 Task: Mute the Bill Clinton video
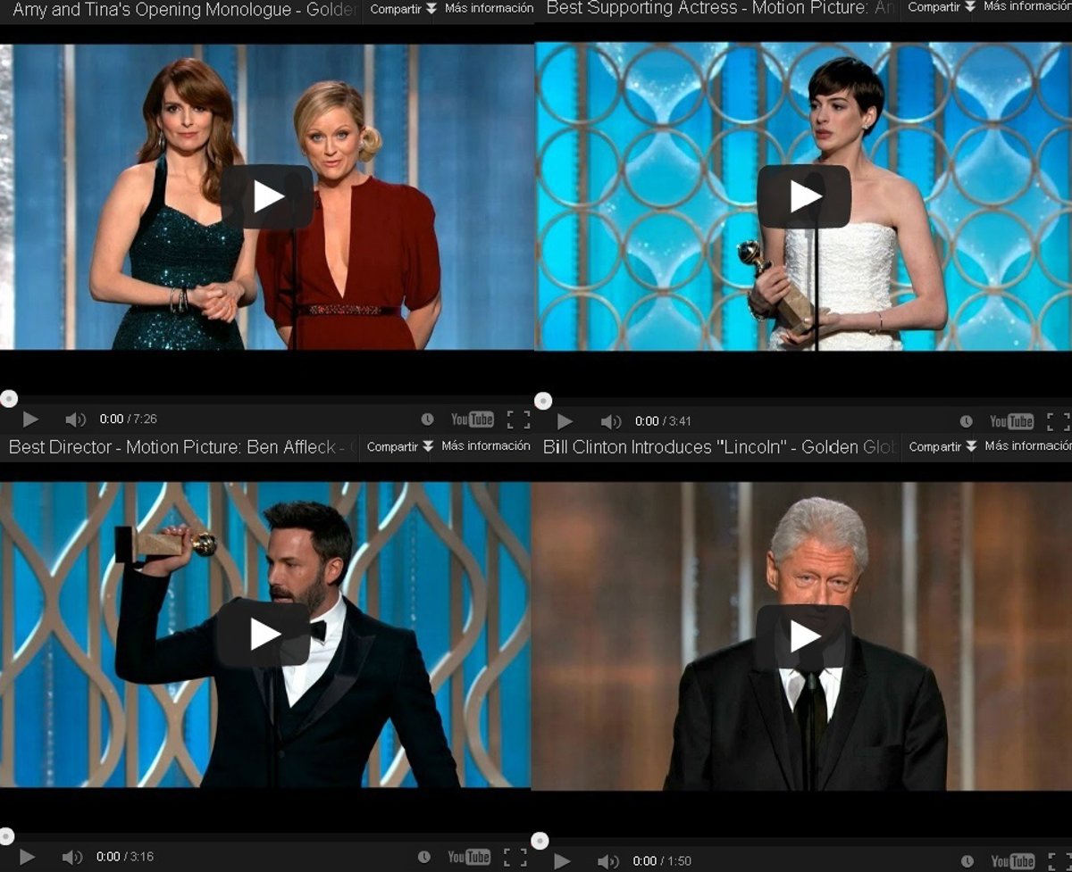pos(607,861)
